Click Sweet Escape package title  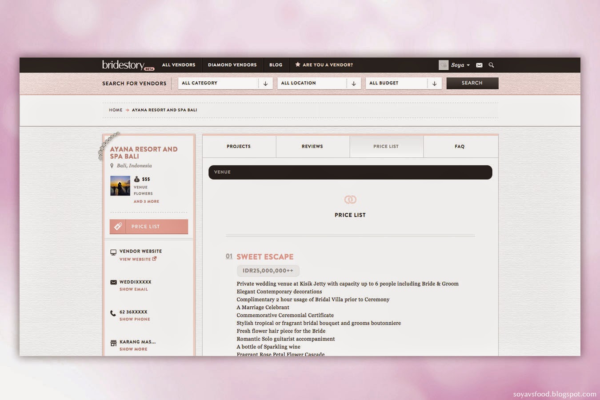coord(265,257)
